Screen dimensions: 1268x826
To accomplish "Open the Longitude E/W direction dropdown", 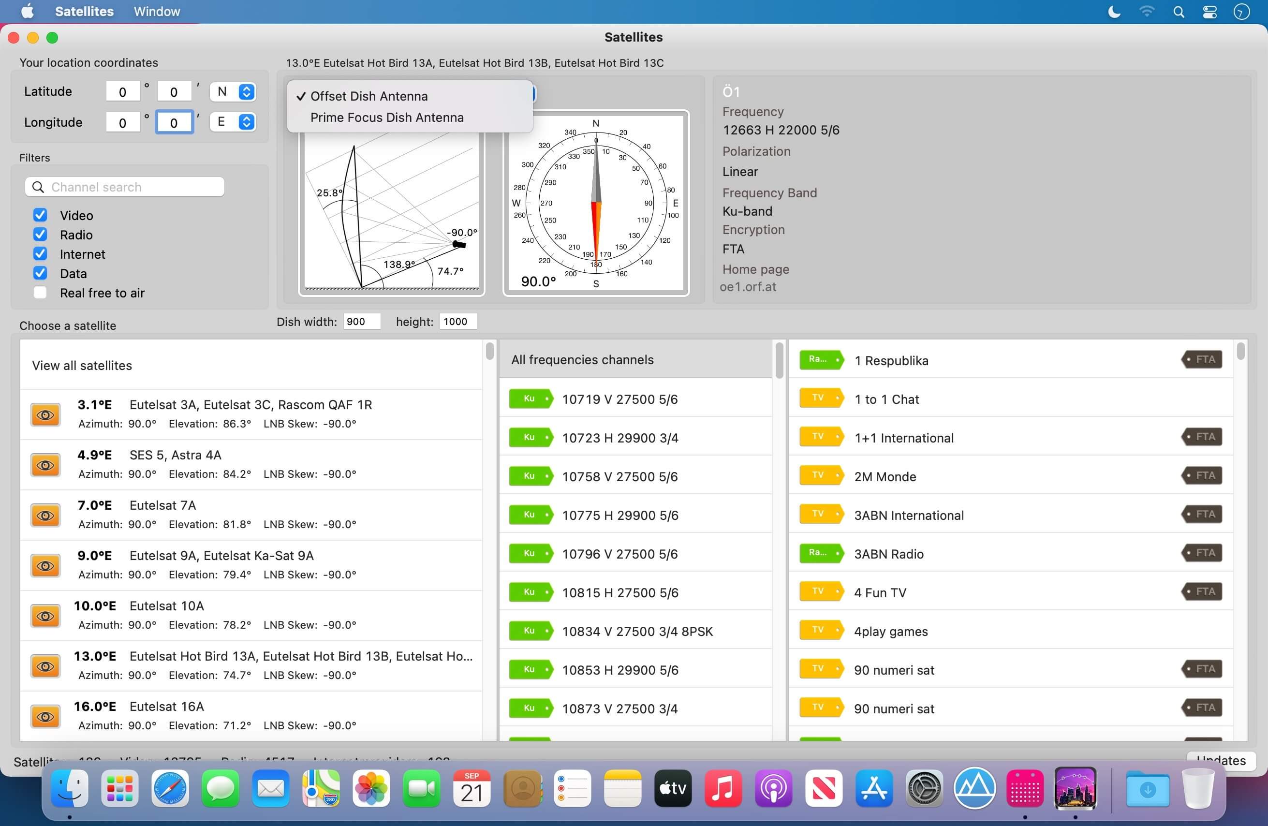I will [x=233, y=122].
